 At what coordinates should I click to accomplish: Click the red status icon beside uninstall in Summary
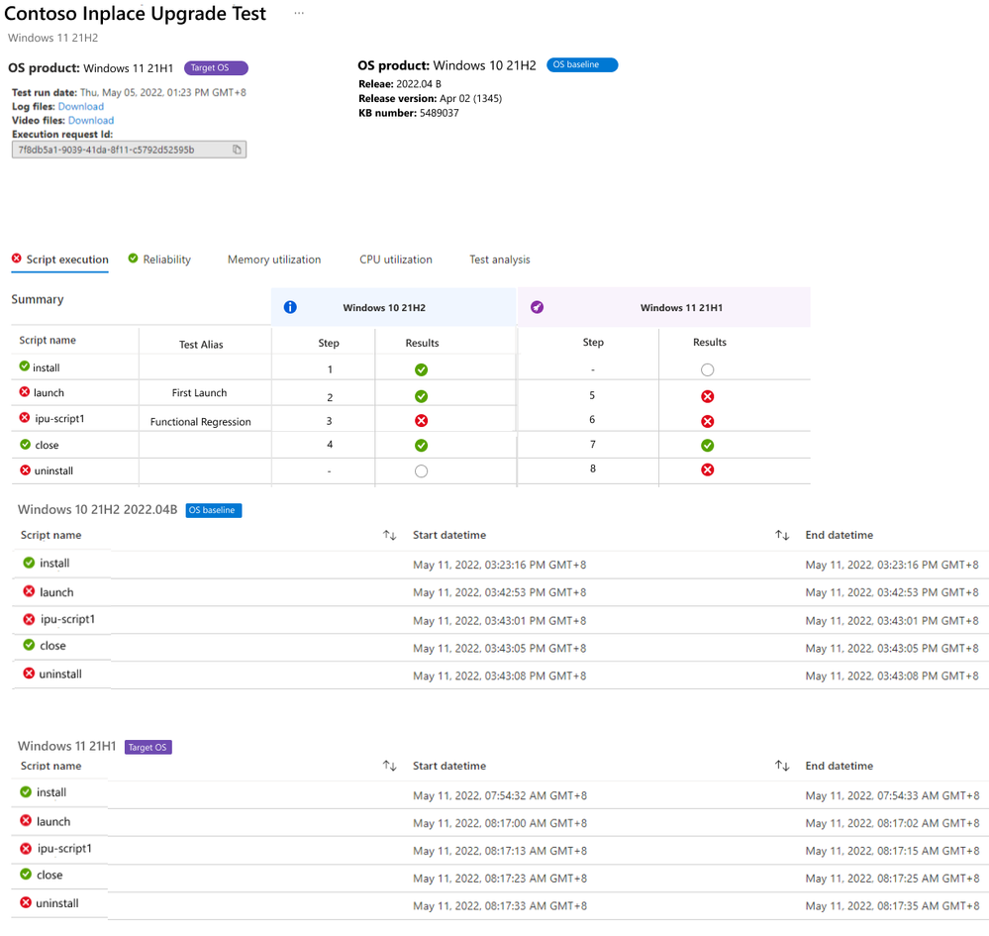[25, 470]
